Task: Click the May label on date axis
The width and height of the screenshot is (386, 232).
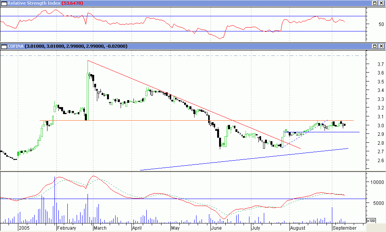Action: coord(175,228)
